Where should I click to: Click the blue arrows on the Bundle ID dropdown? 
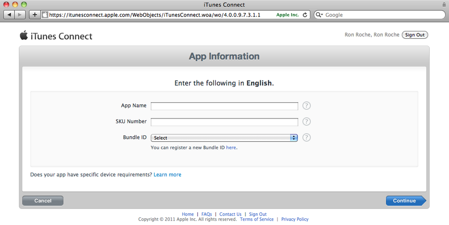[x=294, y=138]
